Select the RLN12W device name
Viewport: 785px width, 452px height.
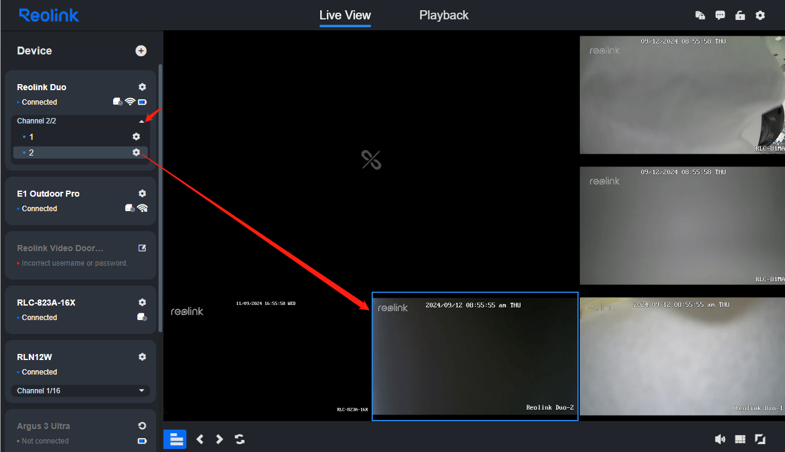coord(34,357)
